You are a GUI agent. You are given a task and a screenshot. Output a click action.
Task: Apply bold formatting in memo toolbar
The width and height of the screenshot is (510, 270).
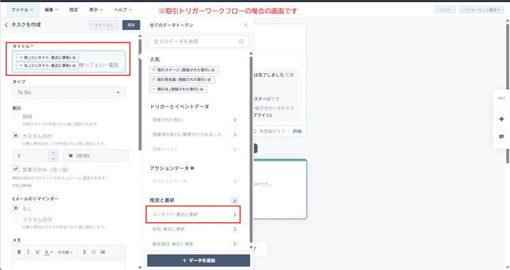19,252
